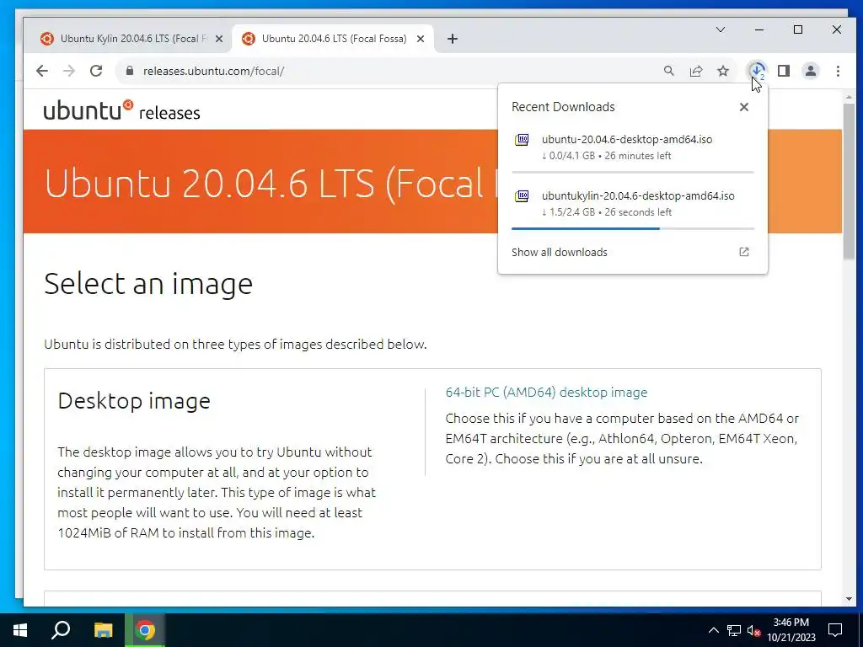The image size is (863, 647).
Task: Open the Chrome profile avatar
Action: [x=811, y=71]
